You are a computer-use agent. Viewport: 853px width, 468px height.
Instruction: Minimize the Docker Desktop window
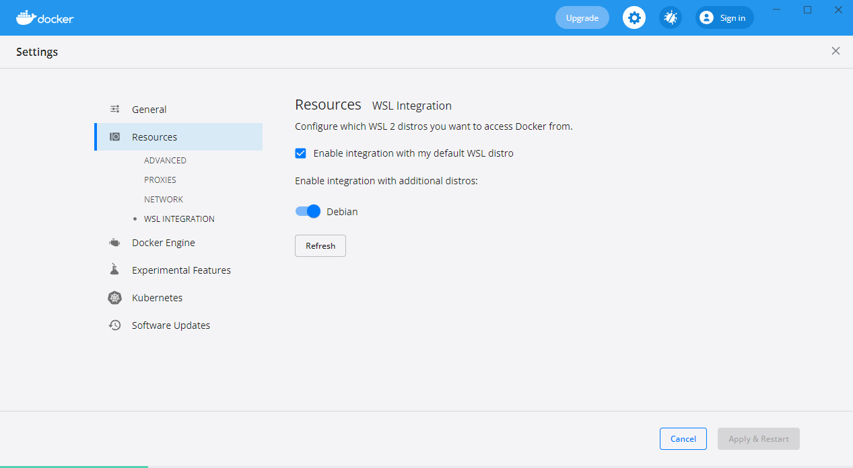(x=778, y=9)
